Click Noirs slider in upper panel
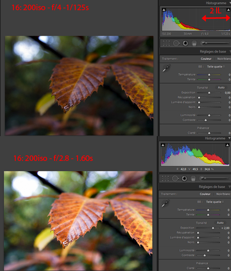Image resolution: width=231 pixels, height=271 pixels. (209, 107)
